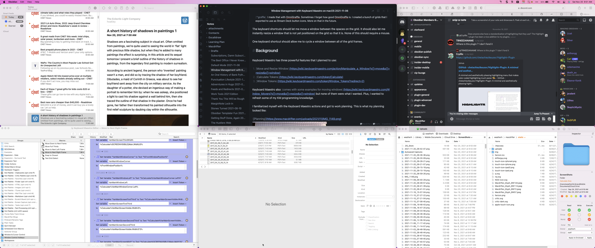
Task: Click Jump To Present in Discord
Action: tap(543, 114)
